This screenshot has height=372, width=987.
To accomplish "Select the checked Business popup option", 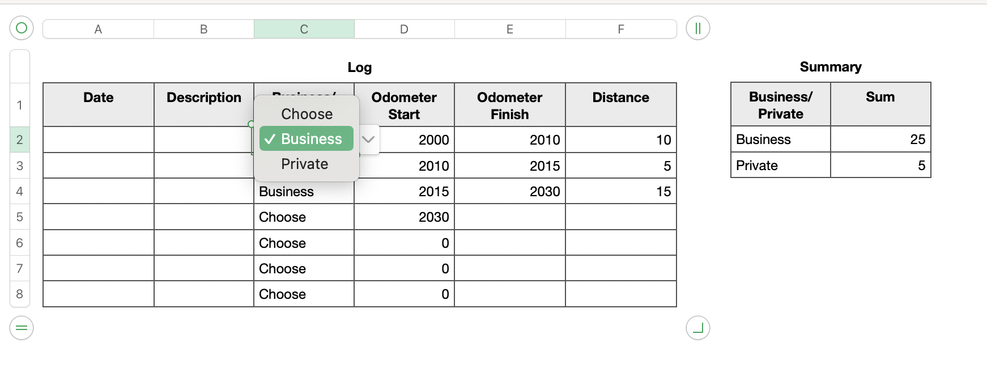I will [307, 139].
